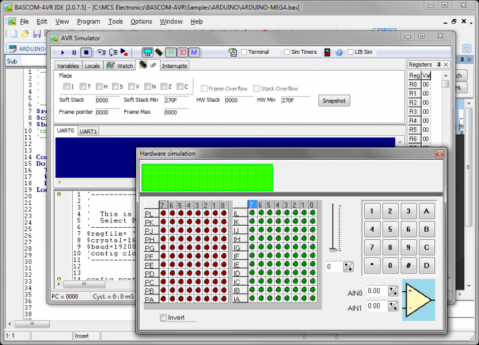The image size is (479, 345).
Task: Select the UART1 tab
Action: 88,131
